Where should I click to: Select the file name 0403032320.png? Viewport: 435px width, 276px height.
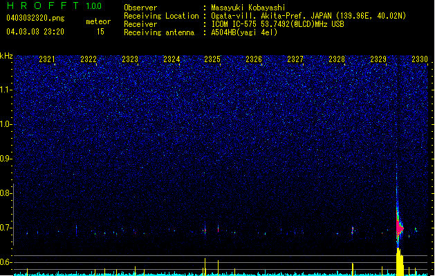point(35,18)
